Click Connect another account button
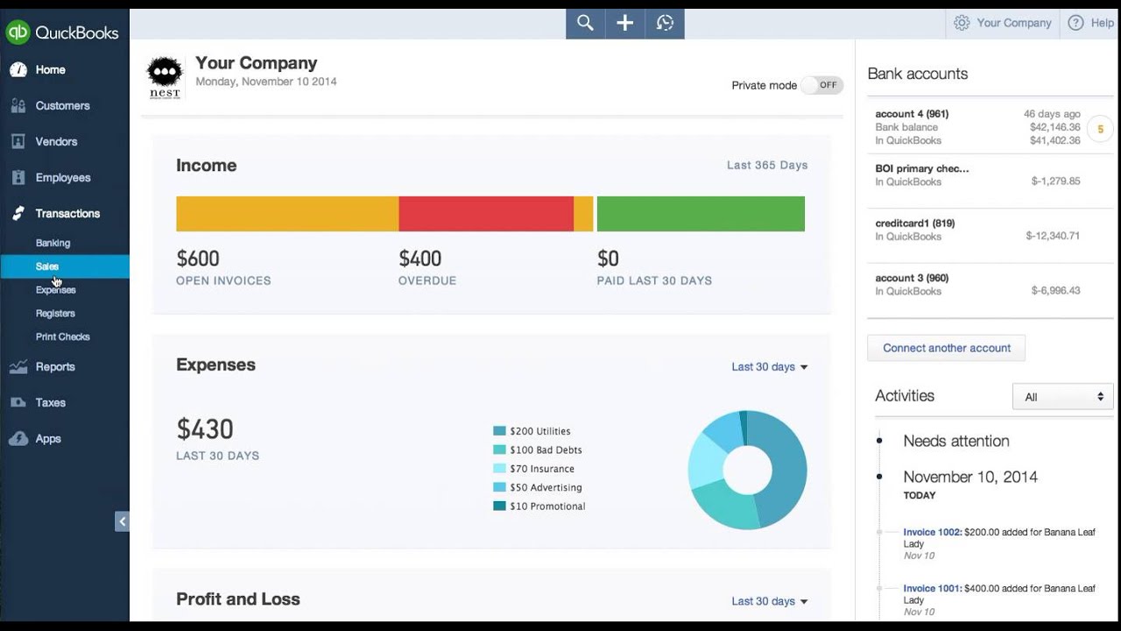Screen dimensions: 1121x631 (946, 348)
